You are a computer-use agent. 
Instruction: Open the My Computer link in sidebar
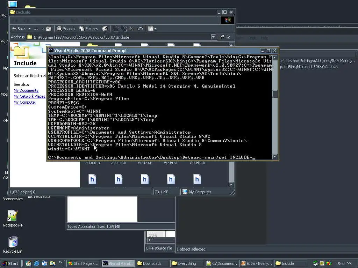(x=25, y=102)
